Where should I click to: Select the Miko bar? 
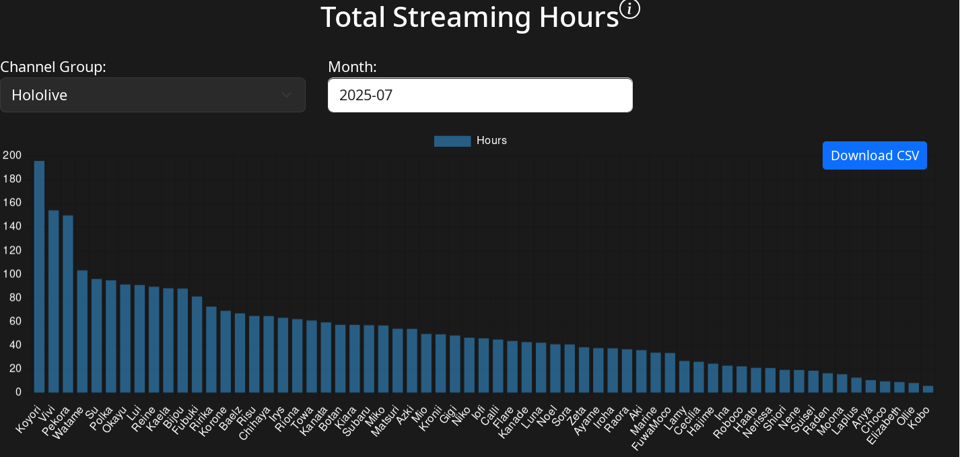pyautogui.click(x=383, y=359)
